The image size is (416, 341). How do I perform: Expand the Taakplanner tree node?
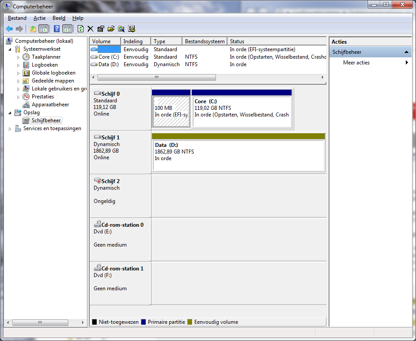(18, 57)
